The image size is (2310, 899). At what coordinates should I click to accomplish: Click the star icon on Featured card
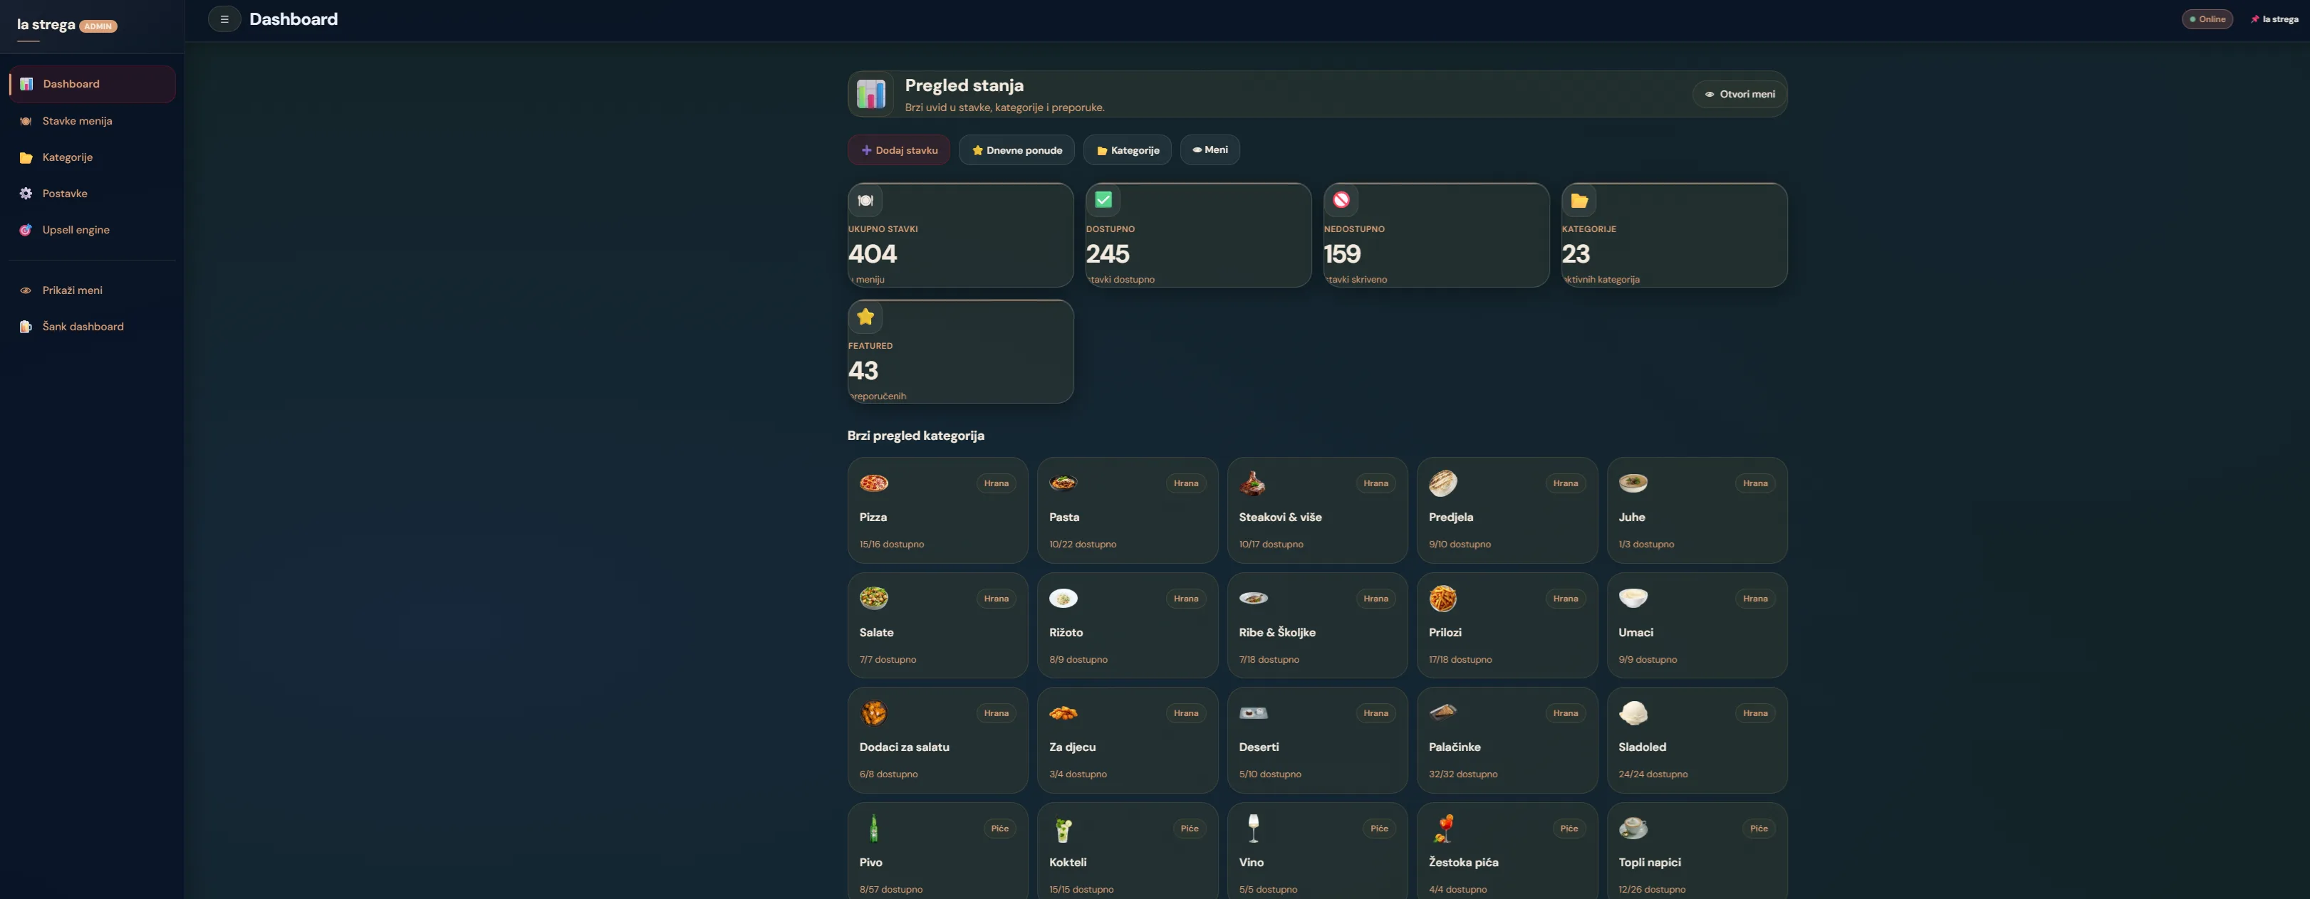click(865, 317)
